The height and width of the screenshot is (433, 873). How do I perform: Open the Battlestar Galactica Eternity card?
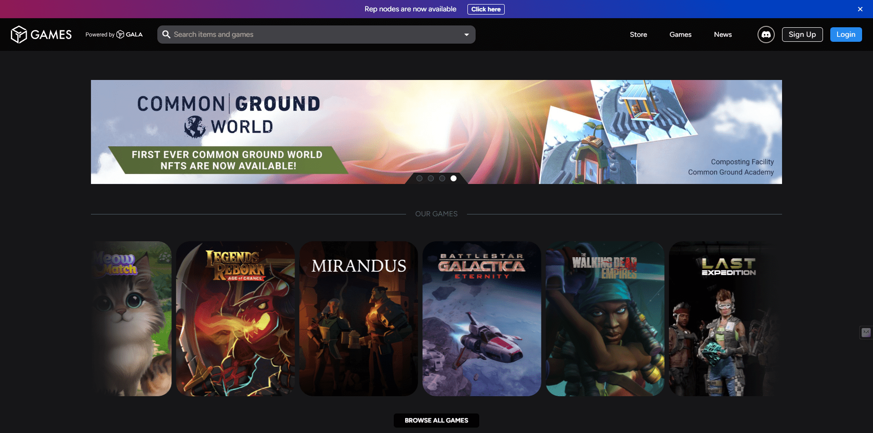(x=482, y=318)
